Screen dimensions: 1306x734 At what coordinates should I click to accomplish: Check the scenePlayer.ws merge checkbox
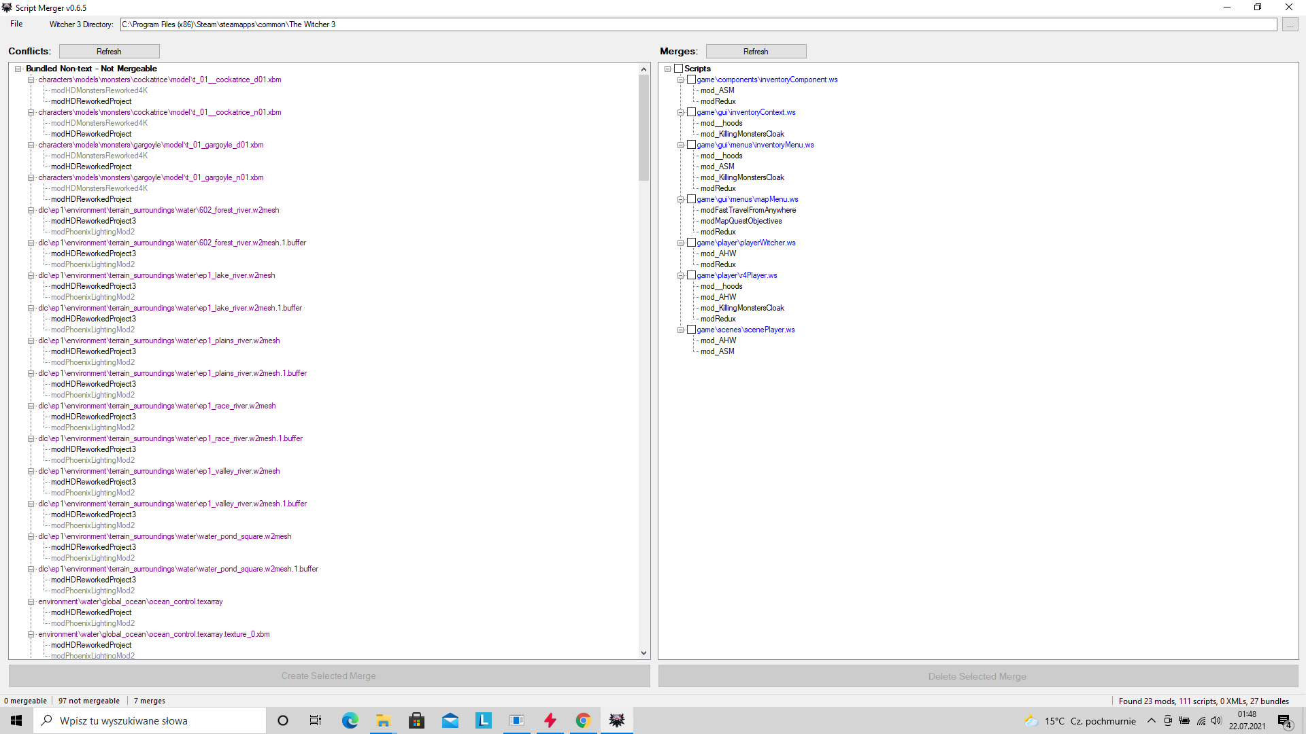click(x=691, y=330)
